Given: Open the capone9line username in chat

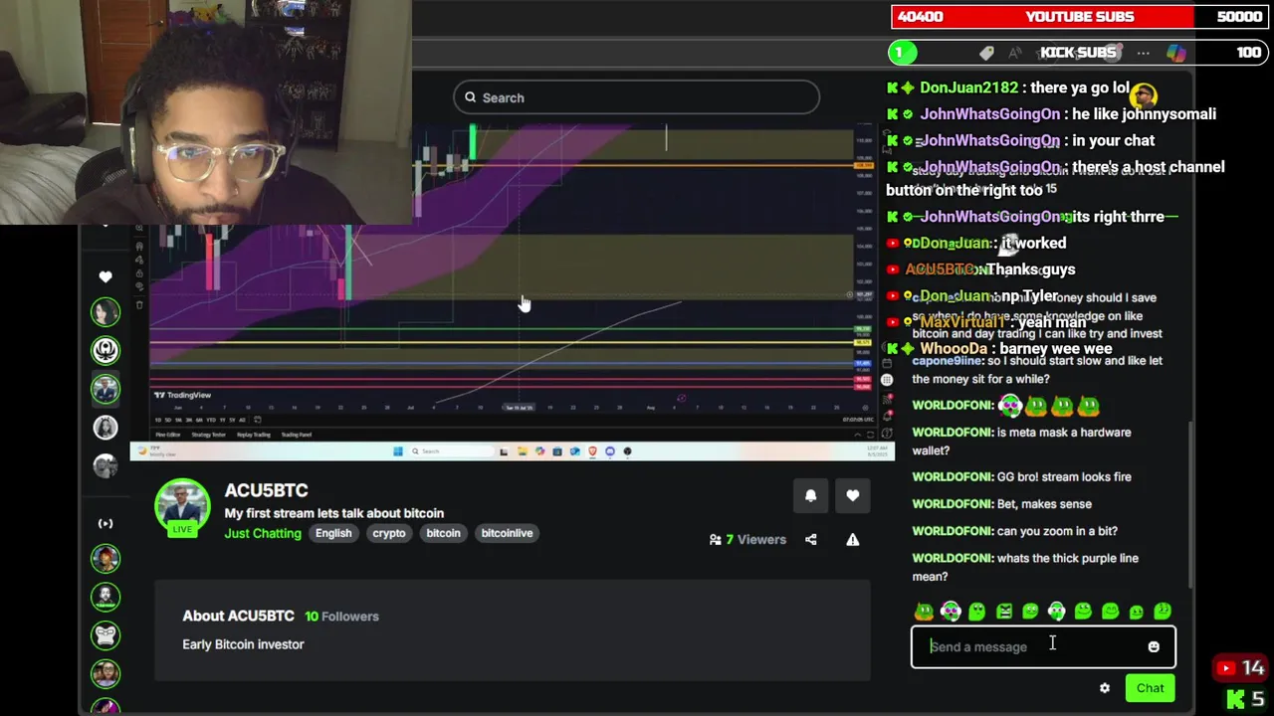Looking at the screenshot, I should tap(947, 361).
